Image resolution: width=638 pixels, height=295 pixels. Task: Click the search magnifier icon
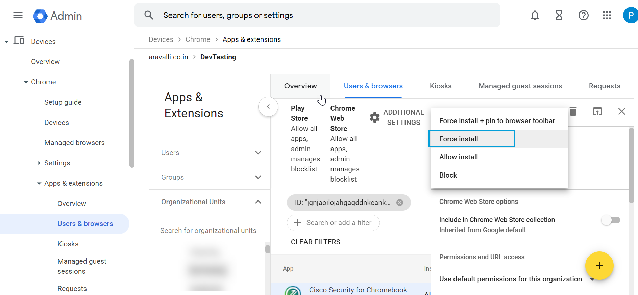(149, 15)
